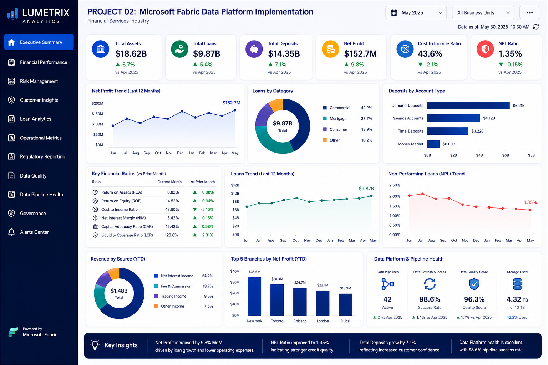Click the Net Profit coins icon
The height and width of the screenshot is (365, 548).
click(x=330, y=49)
